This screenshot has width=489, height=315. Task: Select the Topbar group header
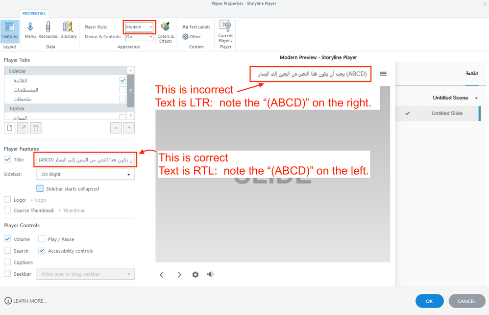(66, 108)
